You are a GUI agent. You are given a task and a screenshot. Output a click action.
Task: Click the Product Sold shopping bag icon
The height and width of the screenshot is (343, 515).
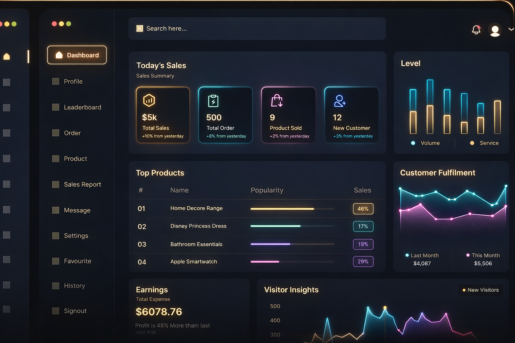[x=277, y=100]
